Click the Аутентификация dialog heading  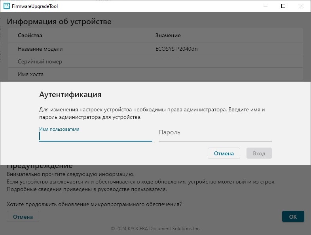point(70,95)
